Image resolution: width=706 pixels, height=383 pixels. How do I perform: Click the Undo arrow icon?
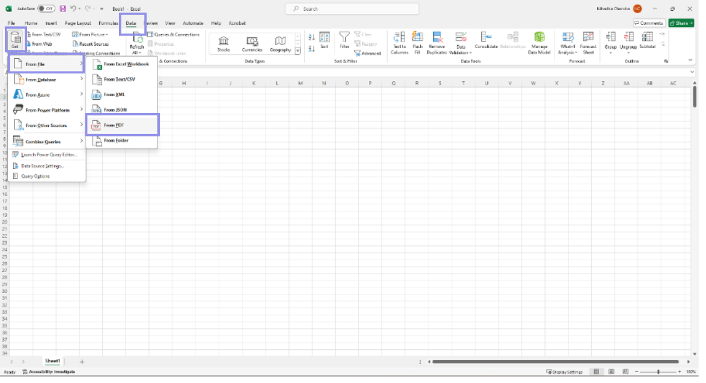pos(74,8)
